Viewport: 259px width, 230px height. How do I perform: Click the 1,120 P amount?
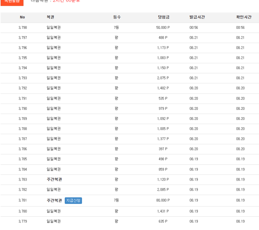coord(163,179)
